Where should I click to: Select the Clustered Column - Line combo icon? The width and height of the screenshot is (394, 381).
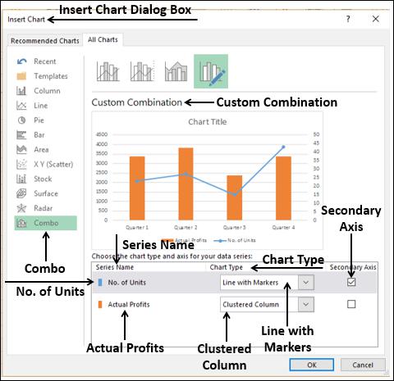tap(108, 71)
